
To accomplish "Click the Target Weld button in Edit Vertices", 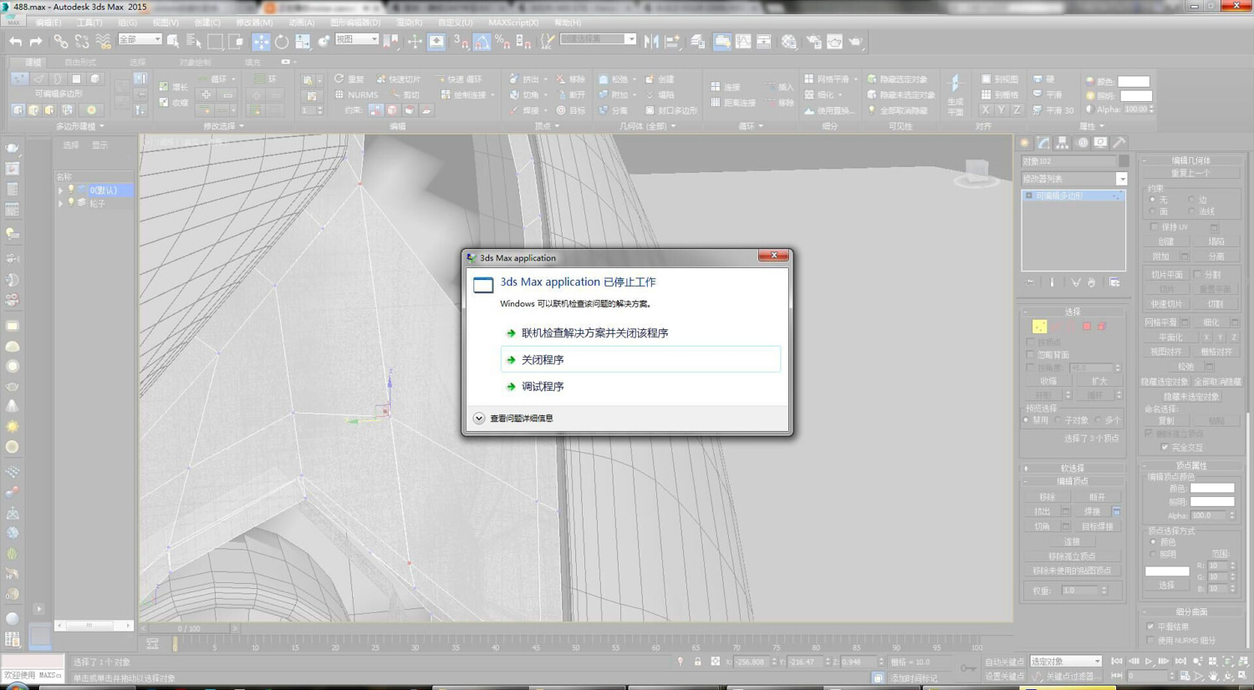I will pos(1098,527).
